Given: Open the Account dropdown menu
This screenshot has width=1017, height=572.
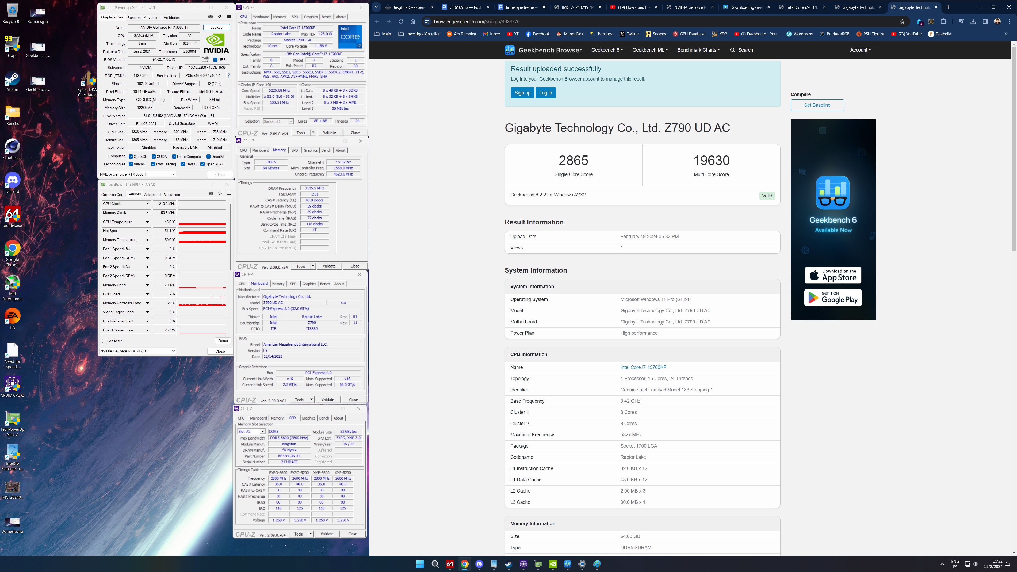Looking at the screenshot, I should (860, 50).
